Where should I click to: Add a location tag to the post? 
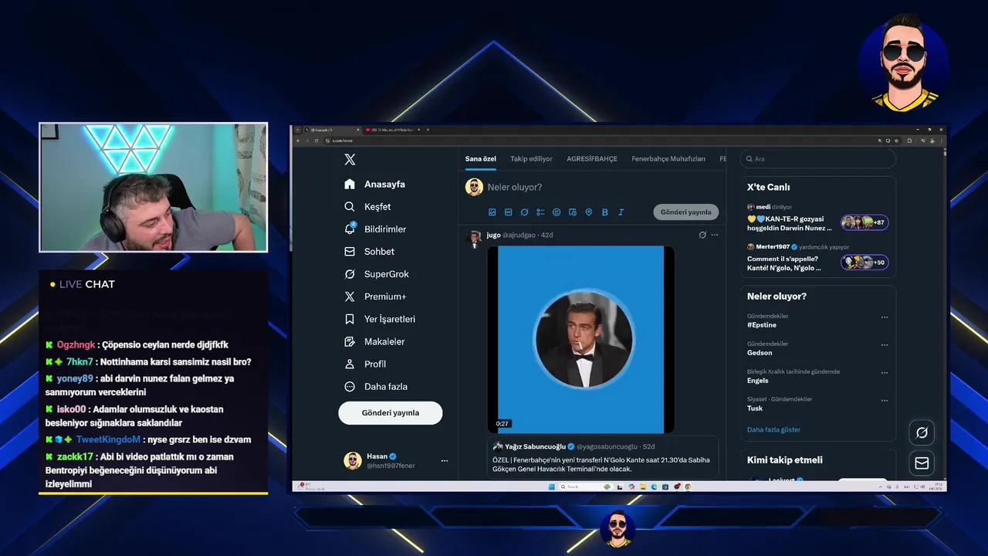[589, 212]
